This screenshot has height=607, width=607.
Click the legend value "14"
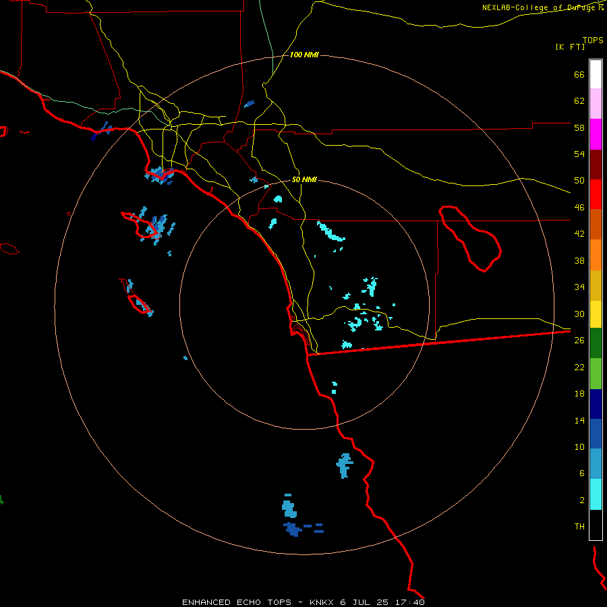[579, 420]
